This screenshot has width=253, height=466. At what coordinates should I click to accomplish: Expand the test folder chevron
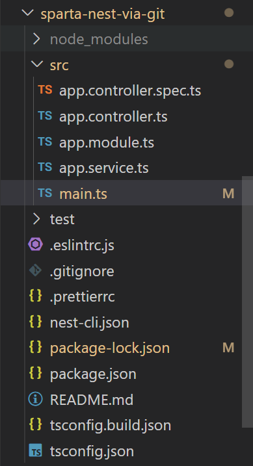tap(36, 219)
